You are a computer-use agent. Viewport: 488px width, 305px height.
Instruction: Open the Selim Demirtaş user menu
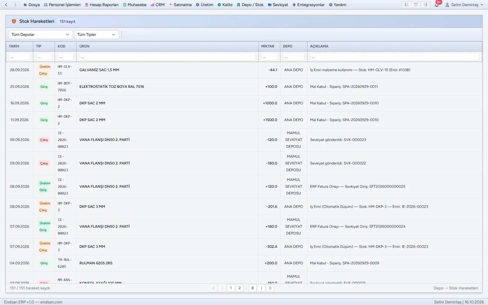coord(464,5)
